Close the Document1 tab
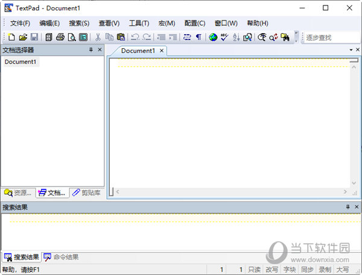 coord(162,51)
